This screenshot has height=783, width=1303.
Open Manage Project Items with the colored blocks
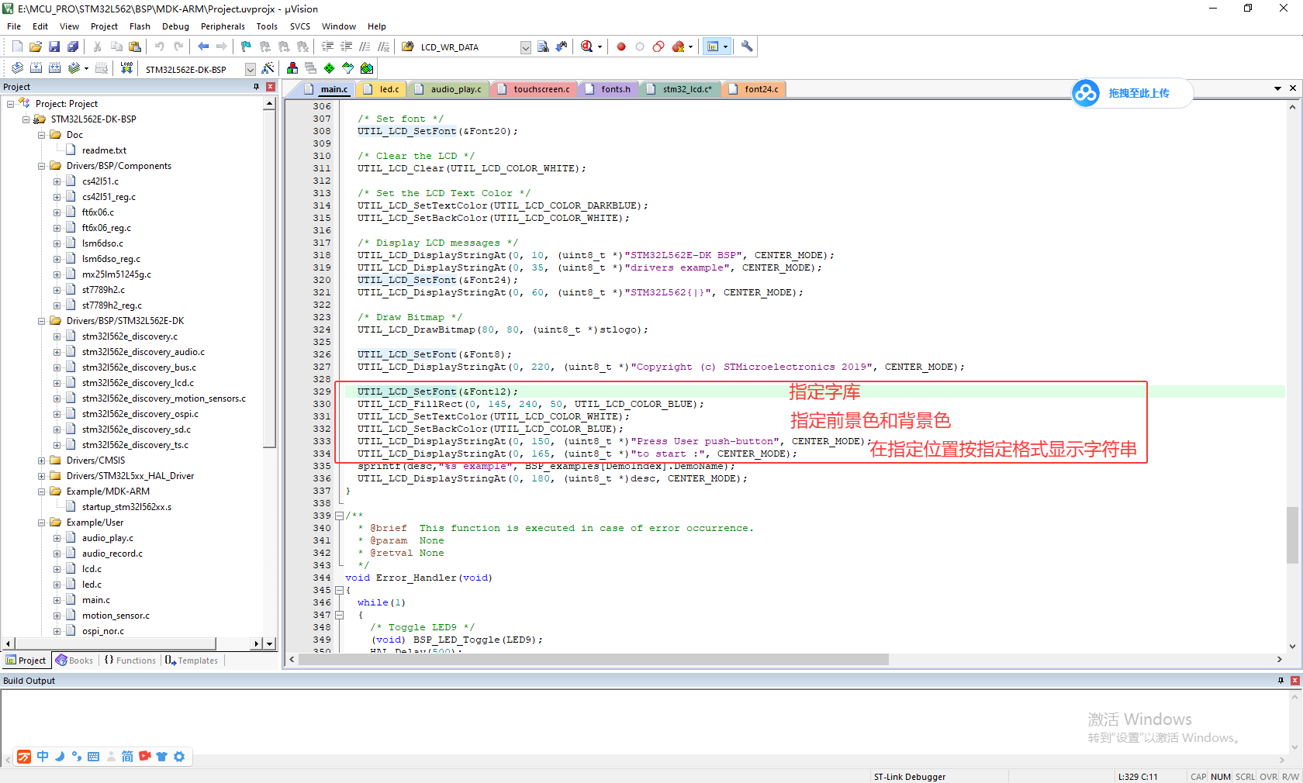pyautogui.click(x=292, y=68)
